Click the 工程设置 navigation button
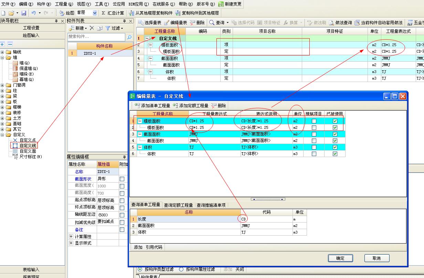 point(31,28)
